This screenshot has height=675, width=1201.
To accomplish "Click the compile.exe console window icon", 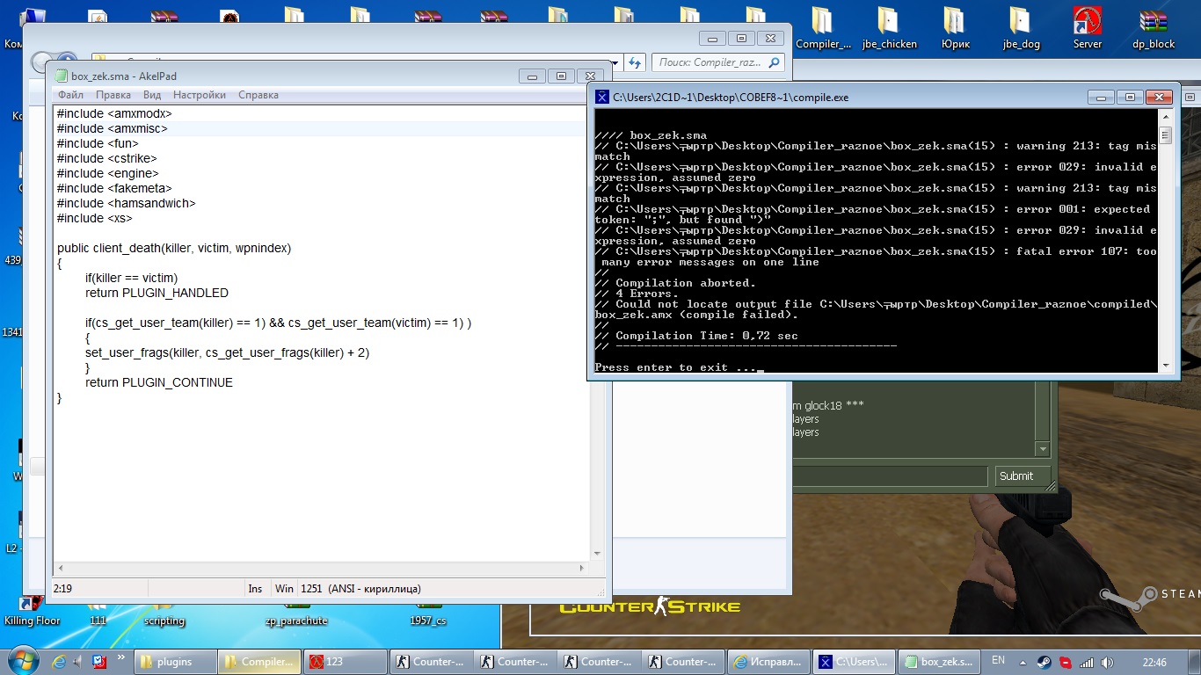I will pos(602,98).
